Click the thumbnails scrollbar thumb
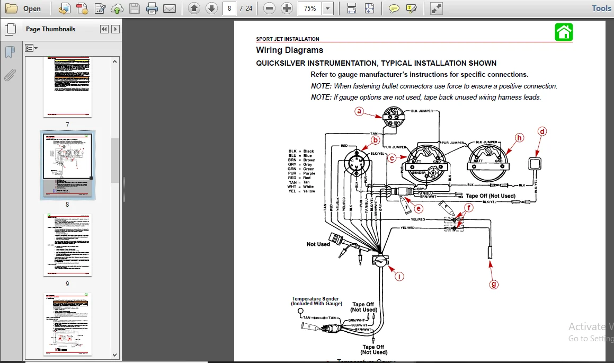 click(114, 161)
